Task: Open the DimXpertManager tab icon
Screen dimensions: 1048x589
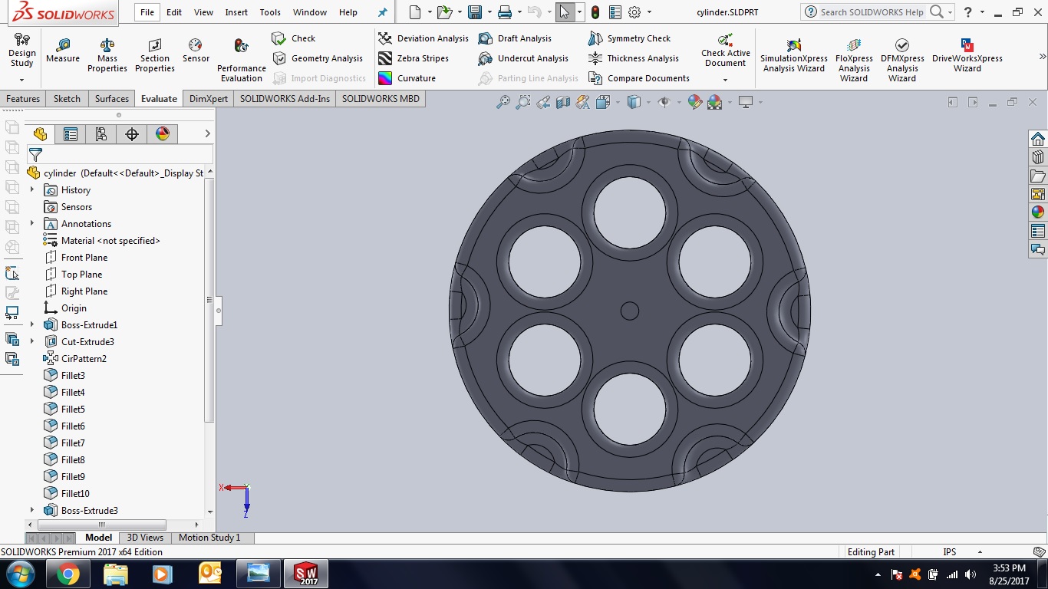Action: click(131, 134)
